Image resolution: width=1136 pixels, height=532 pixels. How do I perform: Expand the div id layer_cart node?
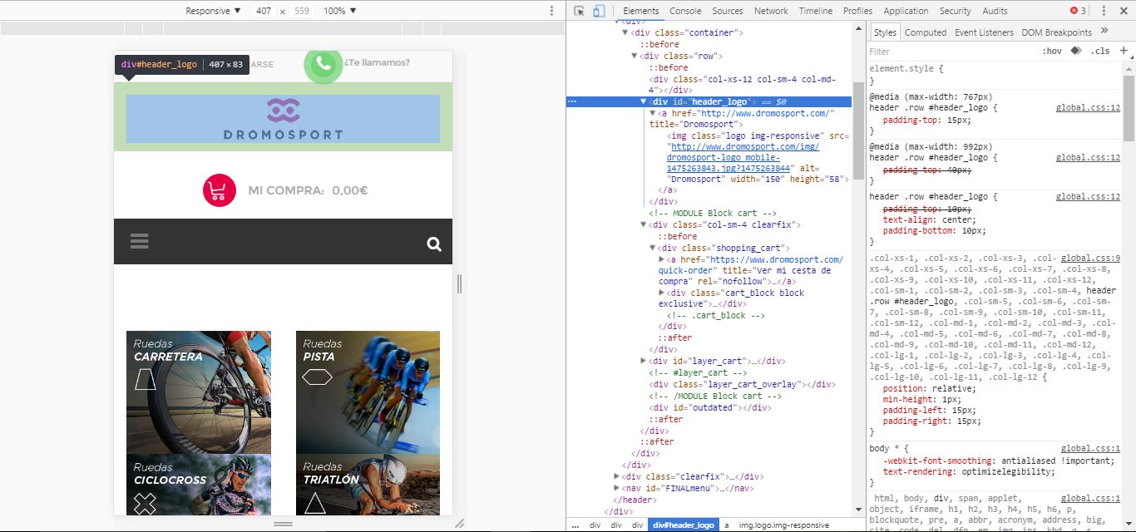pos(644,361)
